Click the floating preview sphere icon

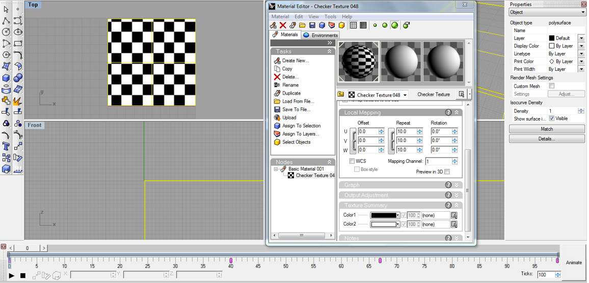coord(406,25)
